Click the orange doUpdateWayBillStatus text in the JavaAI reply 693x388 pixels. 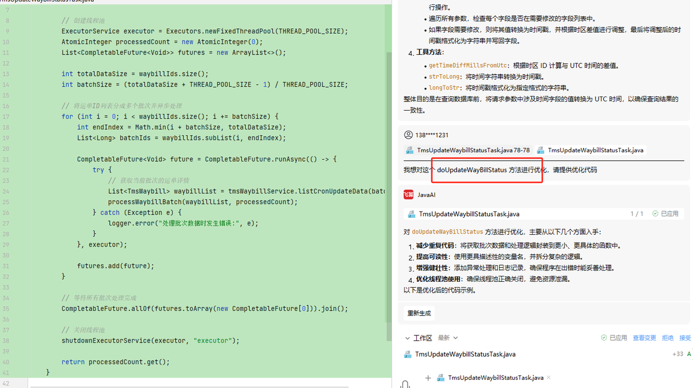tap(447, 231)
